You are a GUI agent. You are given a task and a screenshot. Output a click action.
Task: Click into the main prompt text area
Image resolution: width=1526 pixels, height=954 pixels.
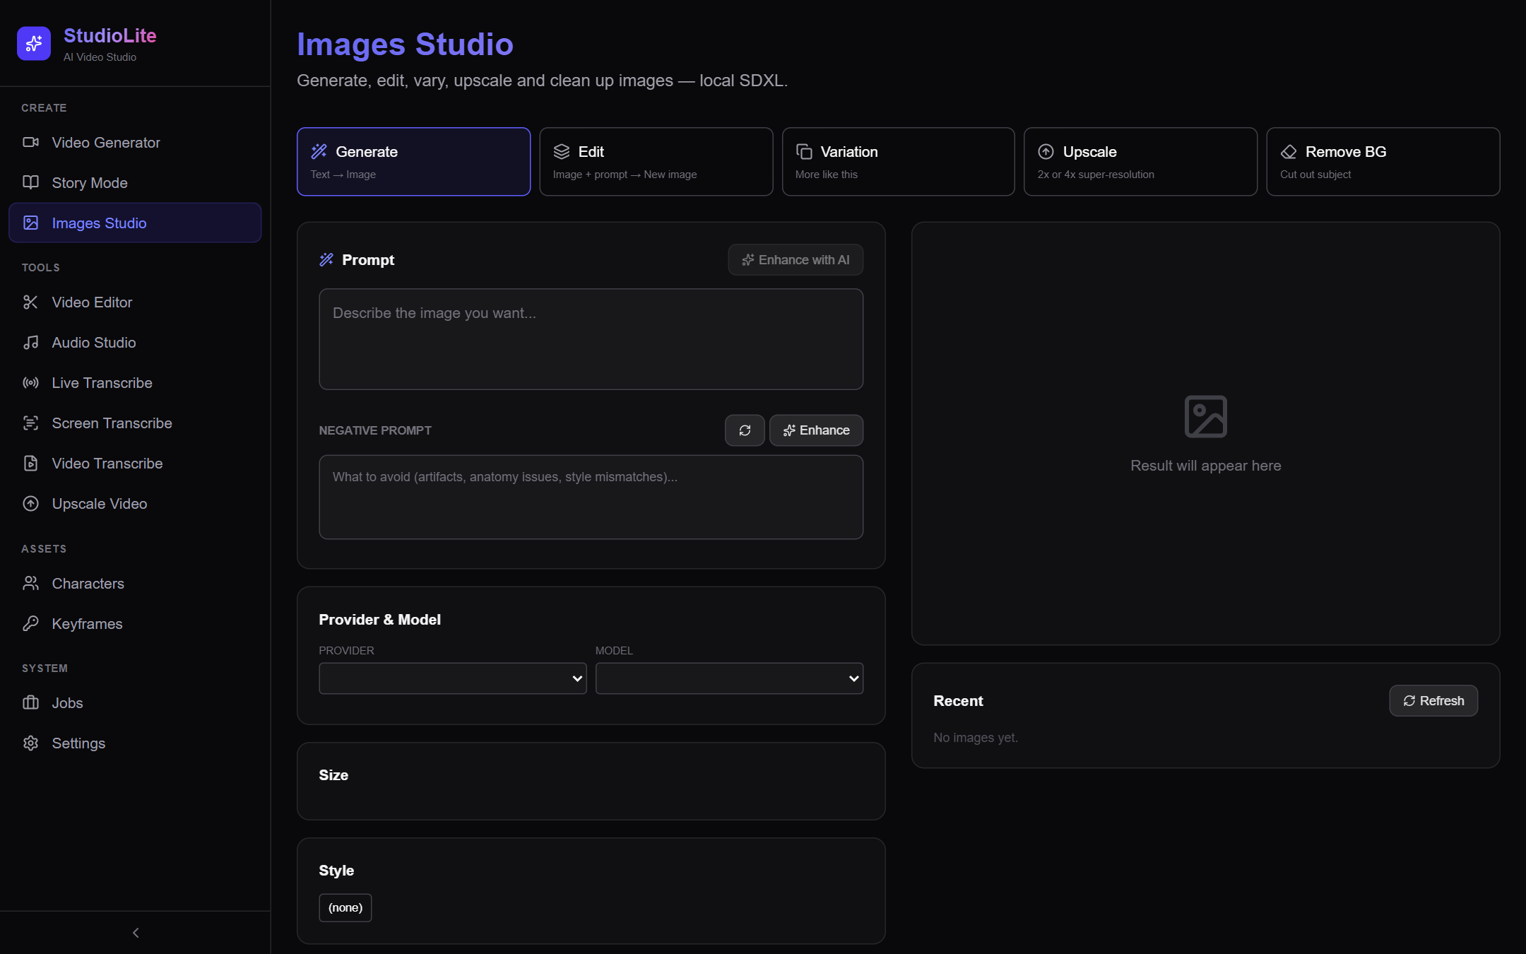(x=591, y=339)
